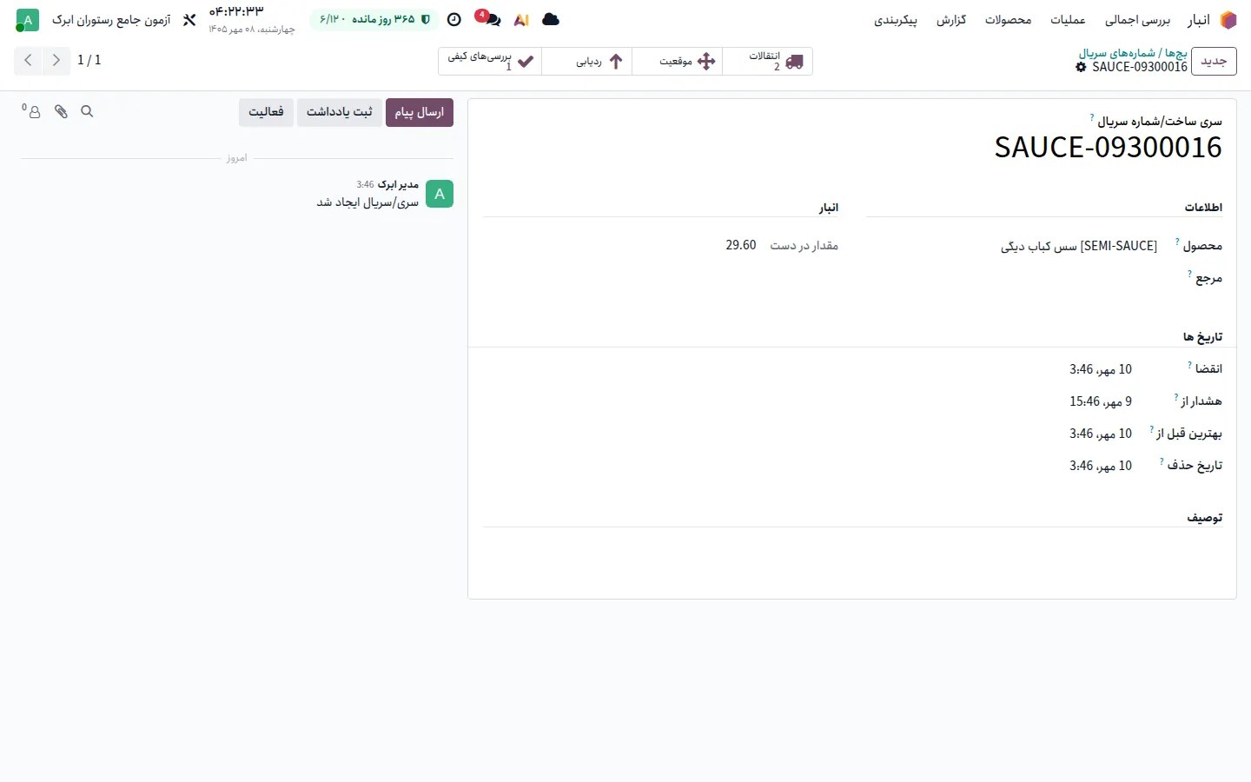The image size is (1251, 782).
Task: Open the گزارش menu
Action: pos(951,20)
